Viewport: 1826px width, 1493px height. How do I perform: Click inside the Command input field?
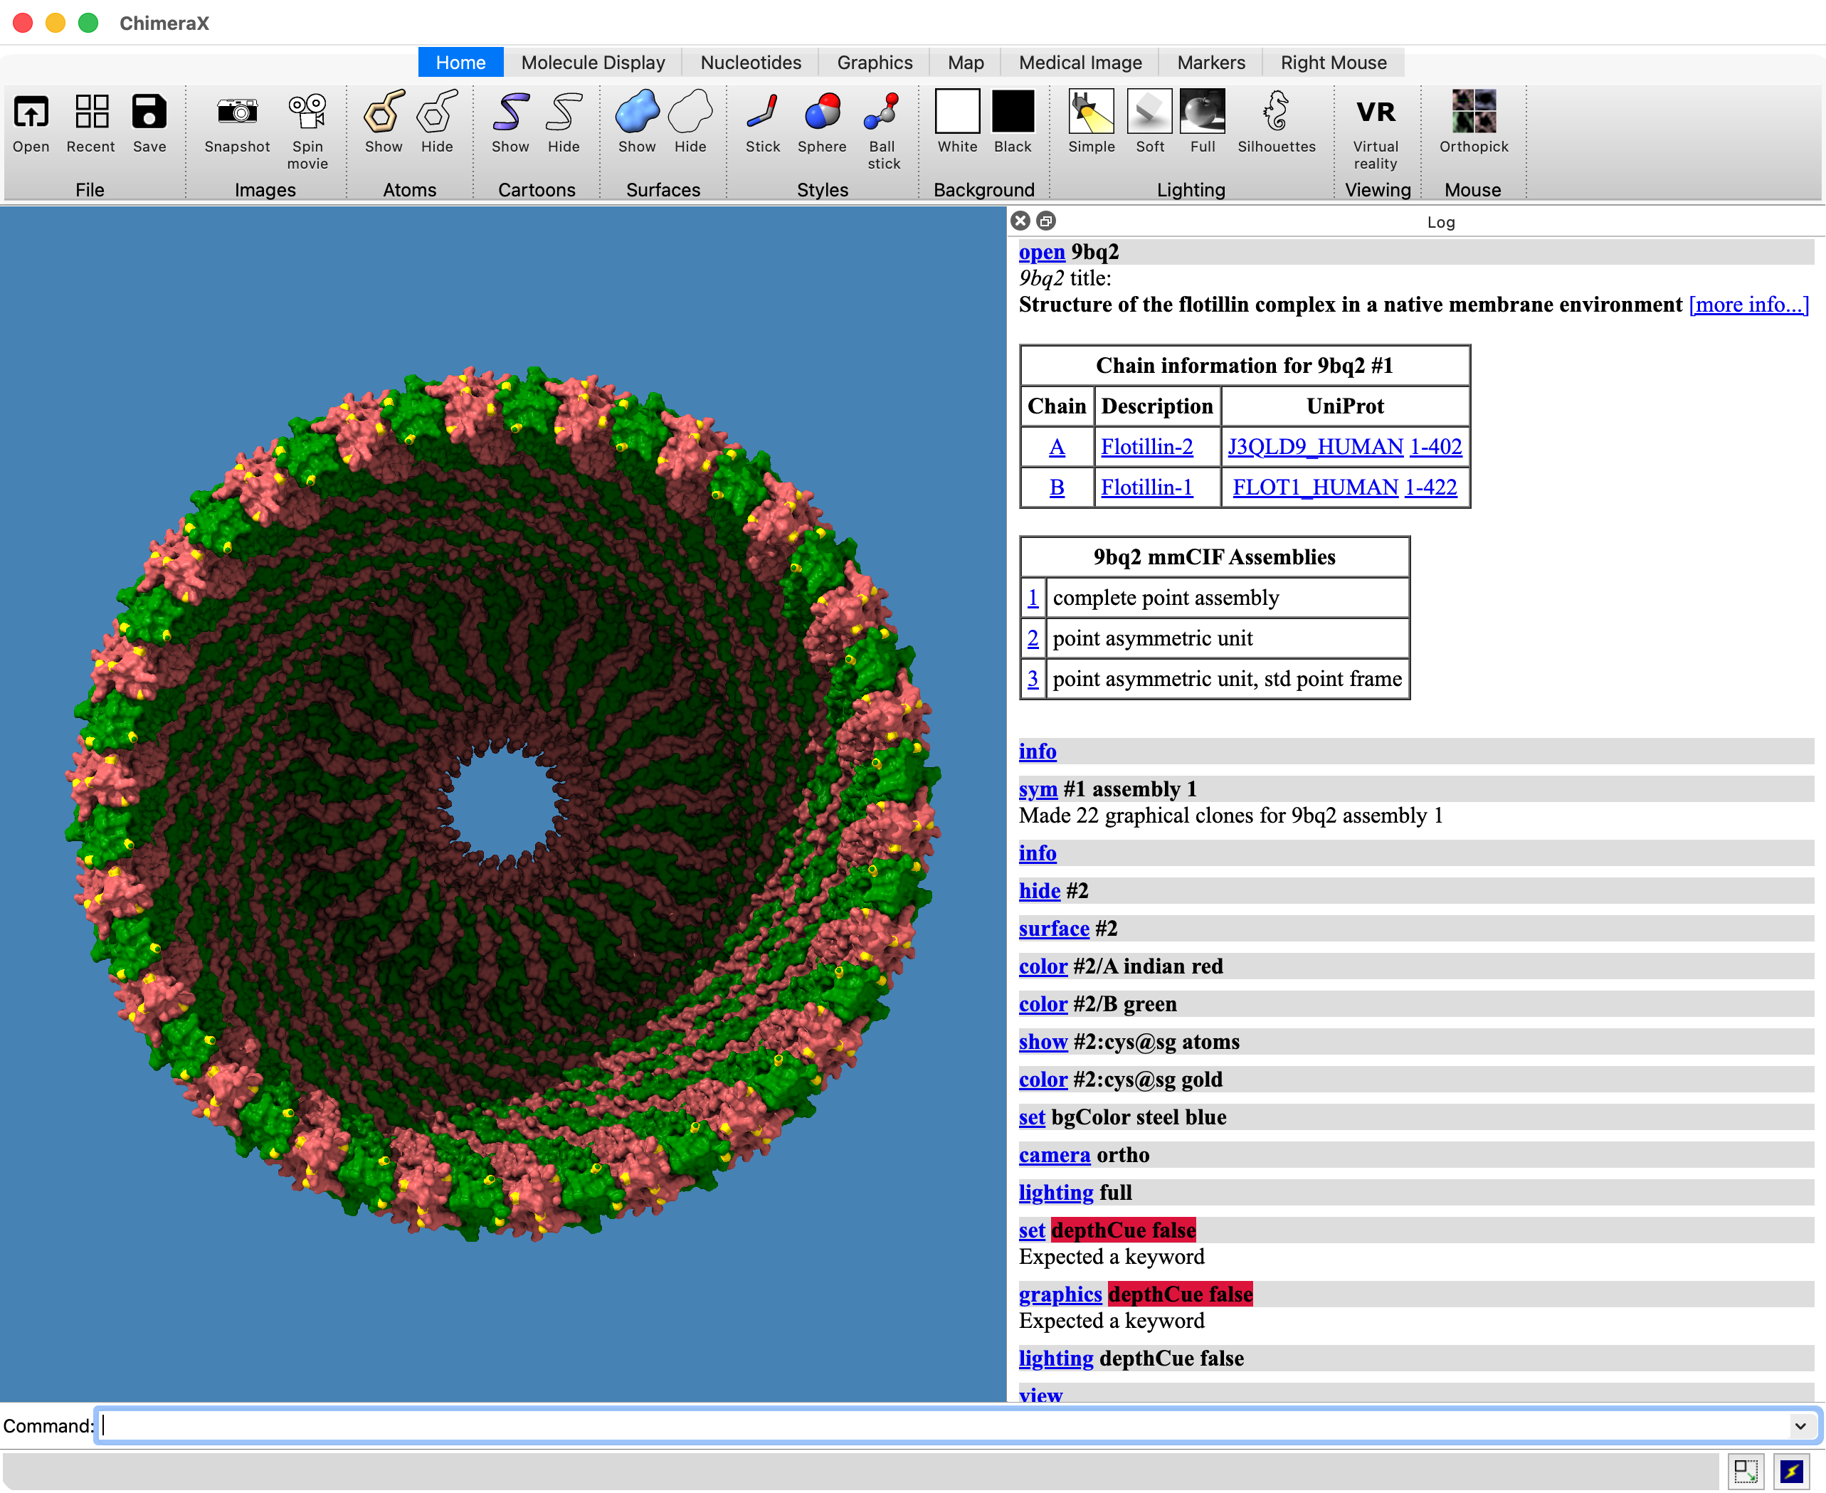516,1425
